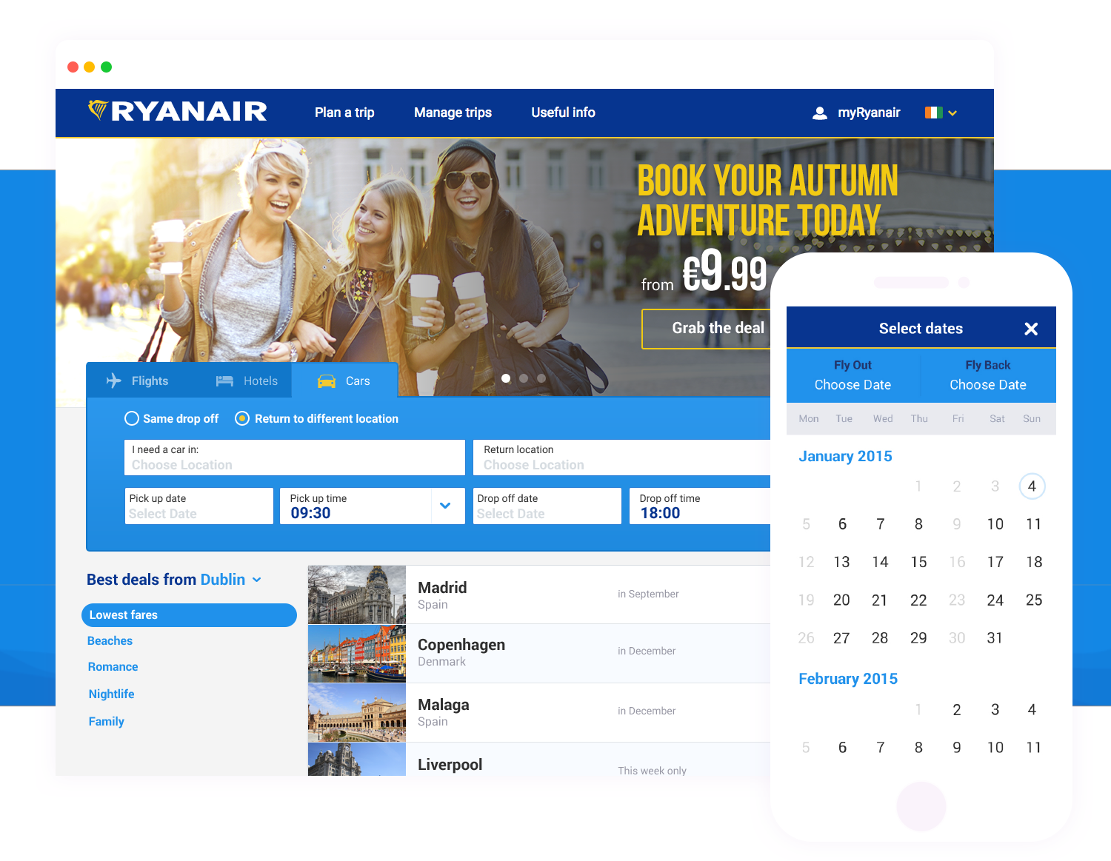Go to second carousel slide dot
This screenshot has height=861, width=1111.
[524, 378]
